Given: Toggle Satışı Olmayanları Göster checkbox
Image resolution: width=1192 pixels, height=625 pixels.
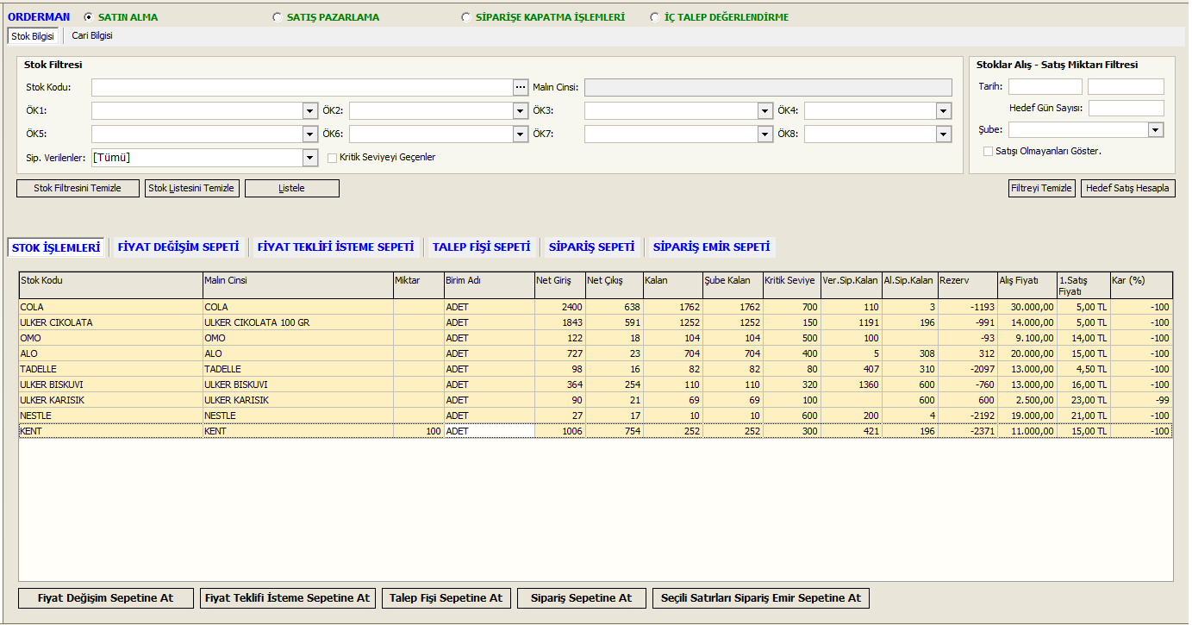Looking at the screenshot, I should (988, 151).
